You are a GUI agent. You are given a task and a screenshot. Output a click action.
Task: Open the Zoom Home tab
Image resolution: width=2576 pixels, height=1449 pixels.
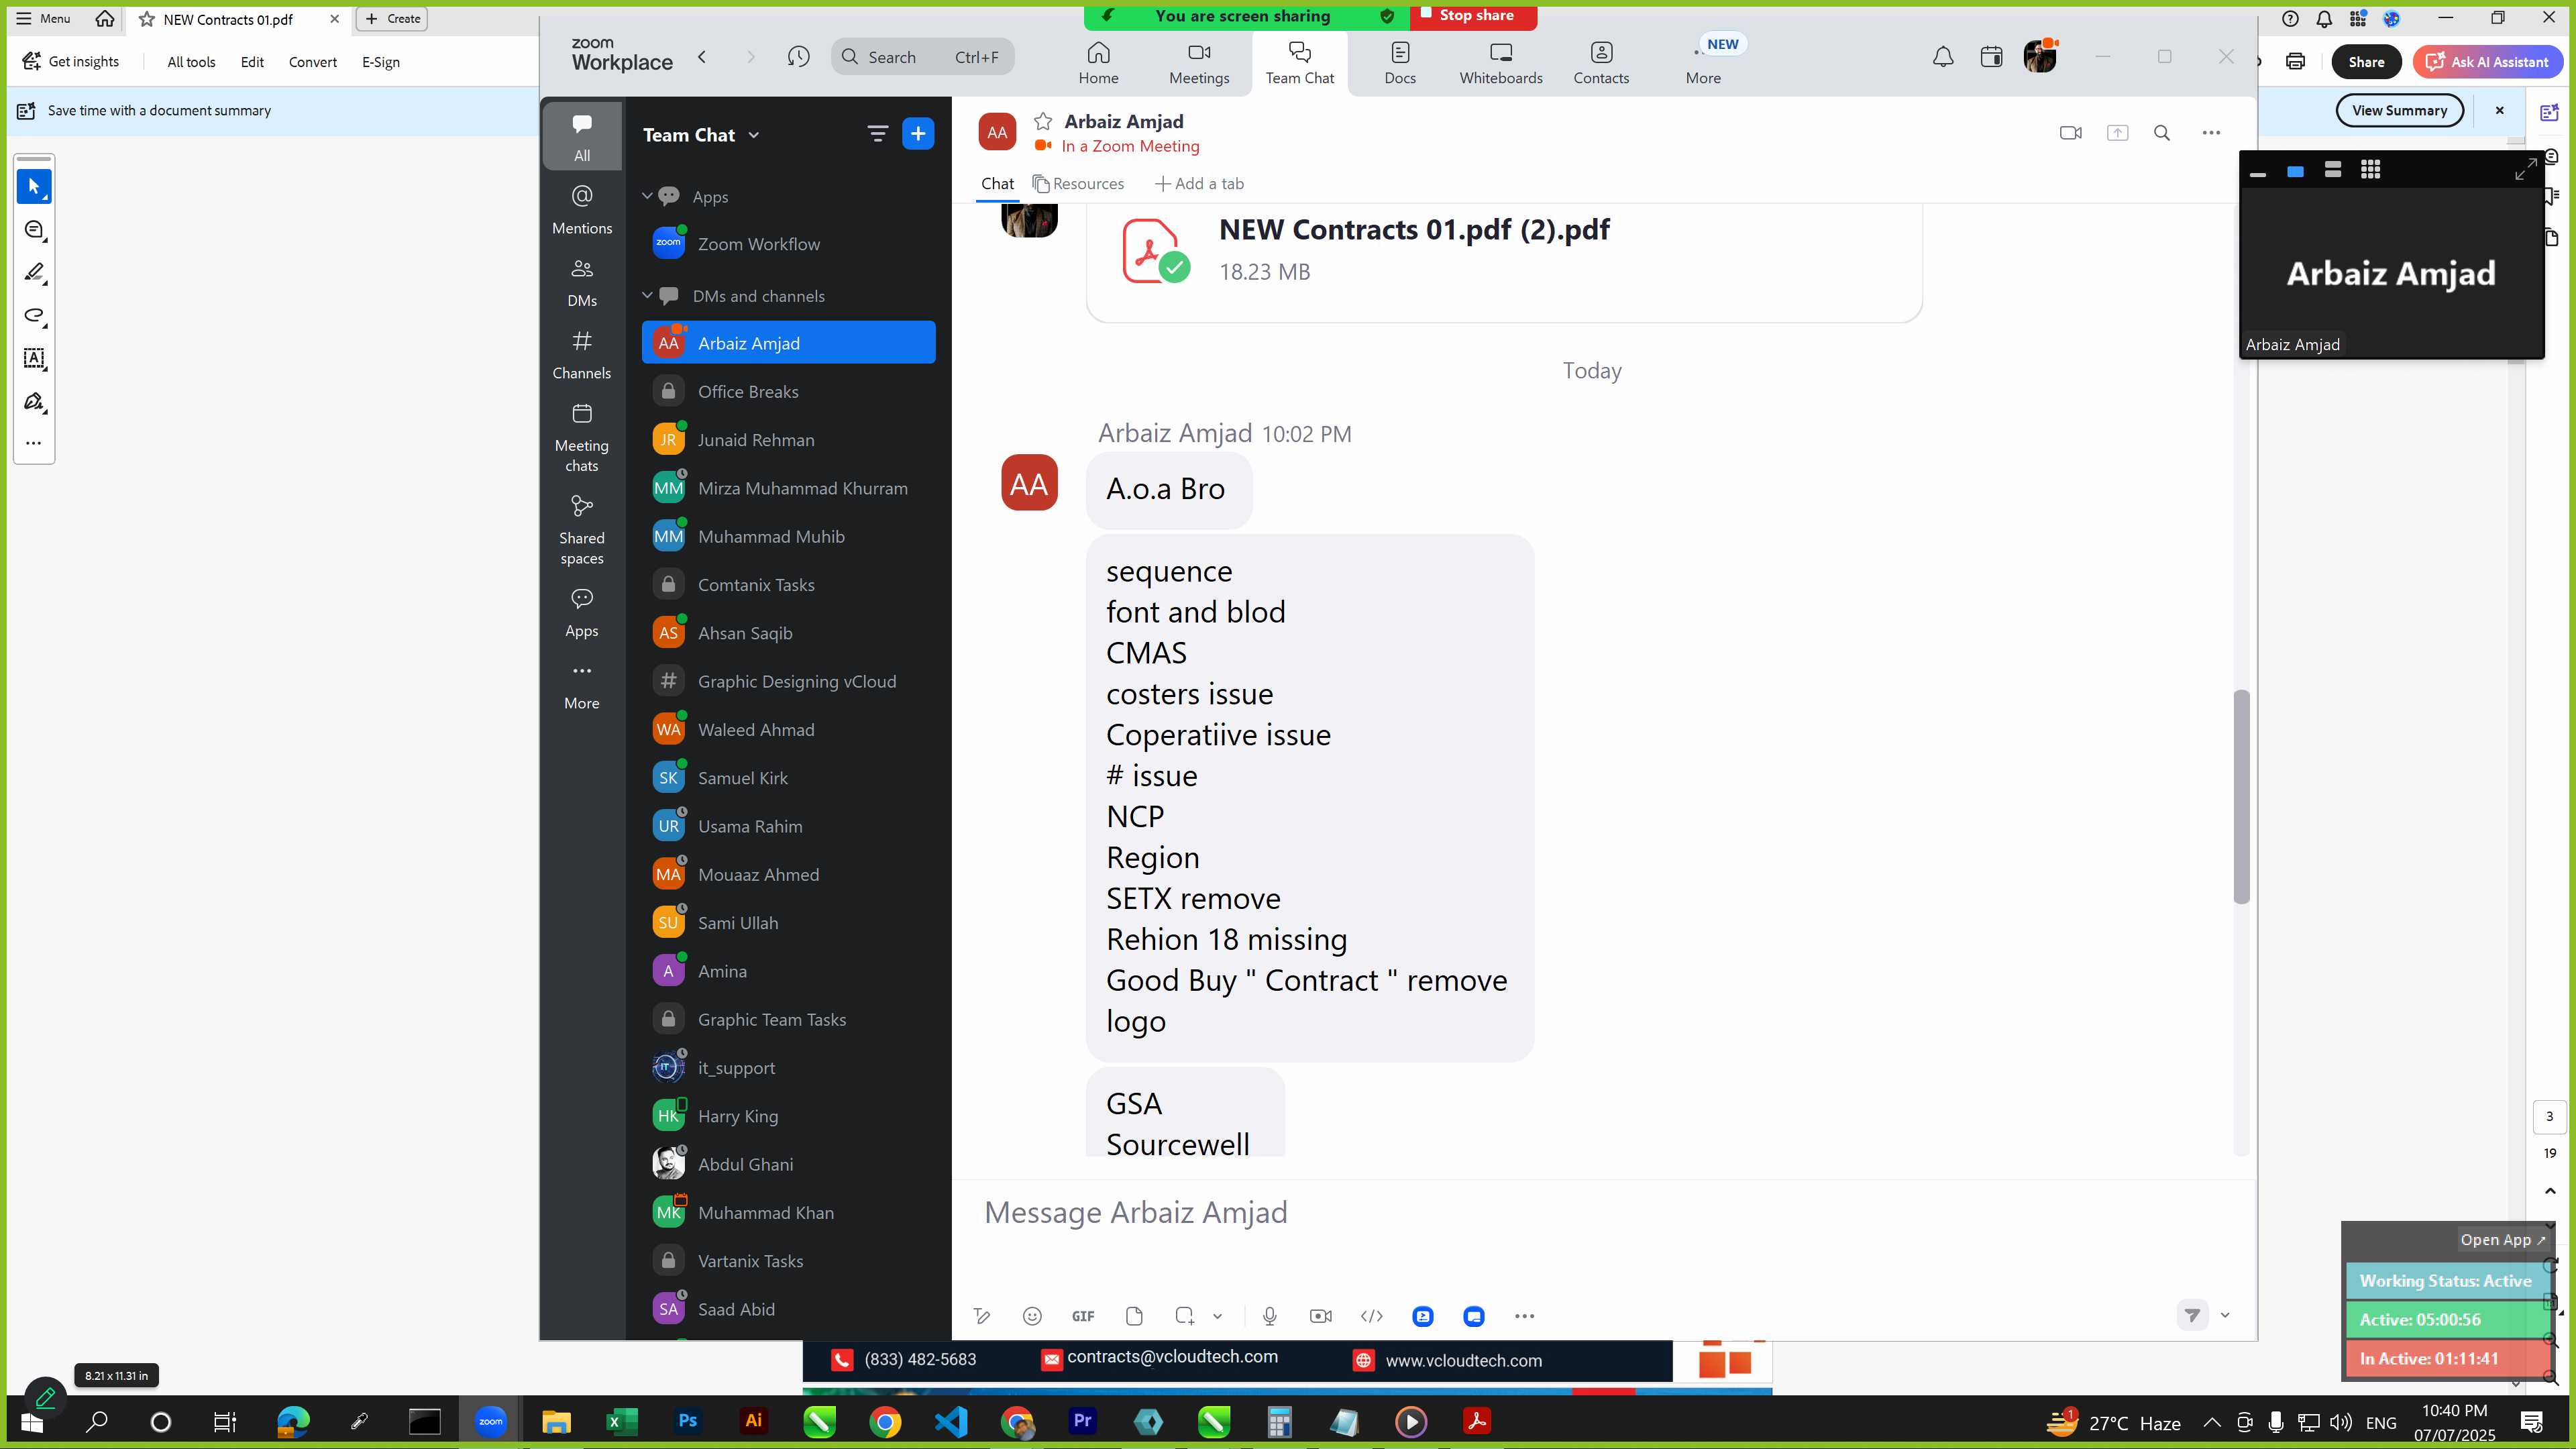point(1098,63)
